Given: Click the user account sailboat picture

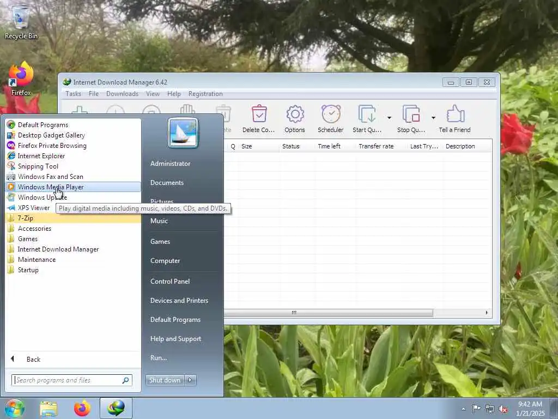Looking at the screenshot, I should coord(183,133).
